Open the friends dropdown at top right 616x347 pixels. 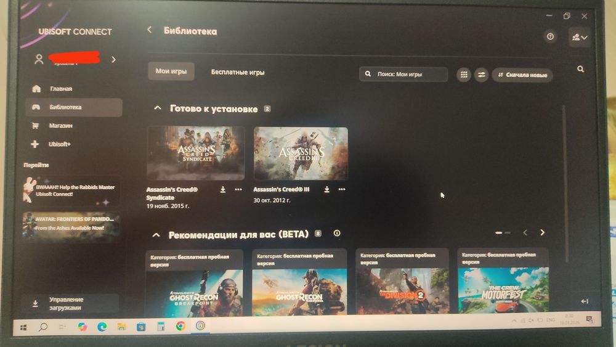(580, 38)
